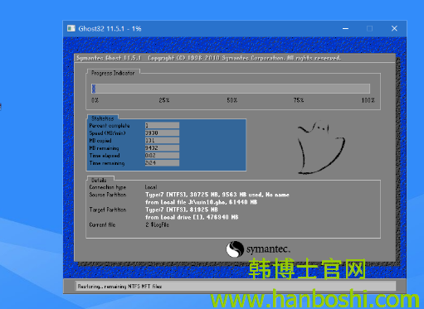Click the Percent complete value field '1'
424x309 pixels.
[162, 125]
